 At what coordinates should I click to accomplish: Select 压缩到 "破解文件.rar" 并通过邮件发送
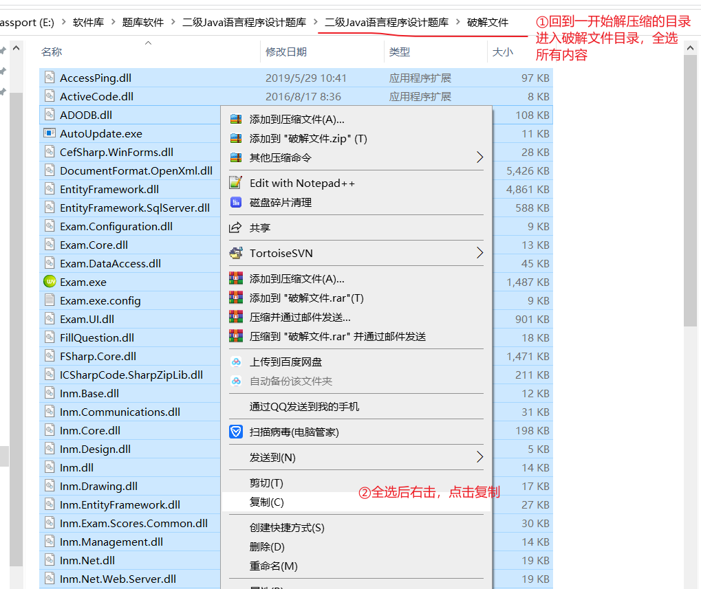(356, 336)
